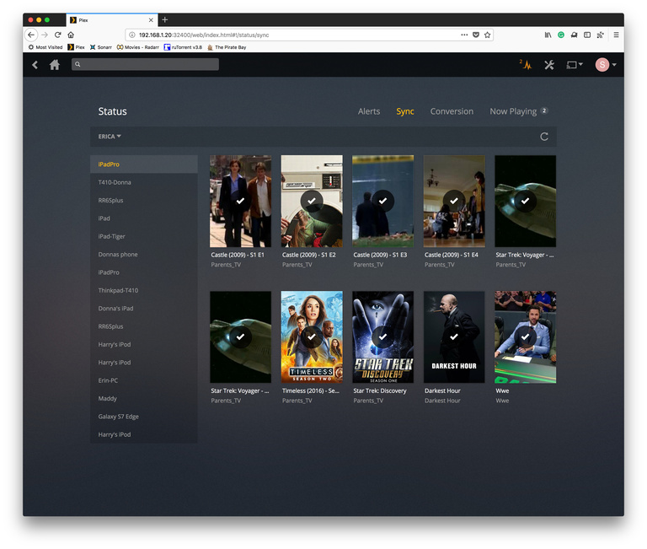Open Plex home icon
Image resolution: width=647 pixels, height=549 pixels.
click(55, 65)
